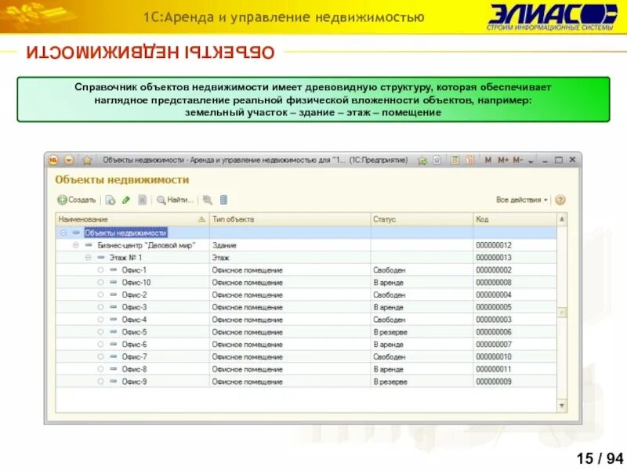The height and width of the screenshot is (470, 627).
Task: Click the vertical scrollbar thumb
Action: click(x=562, y=312)
